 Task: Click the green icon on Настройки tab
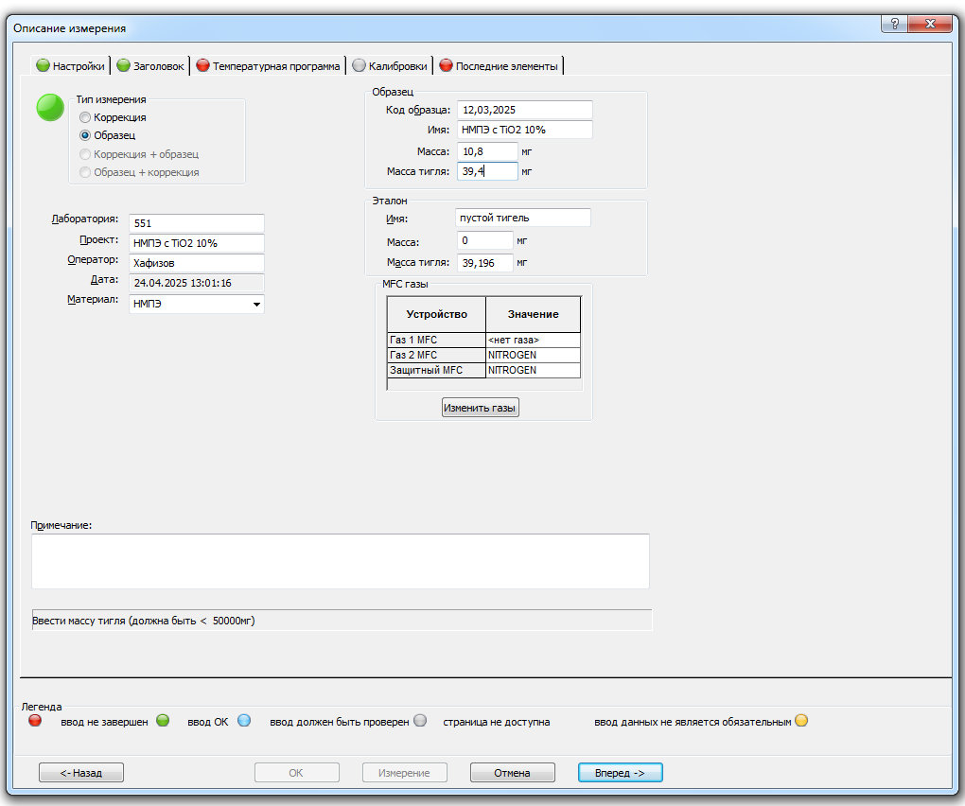tap(43, 66)
